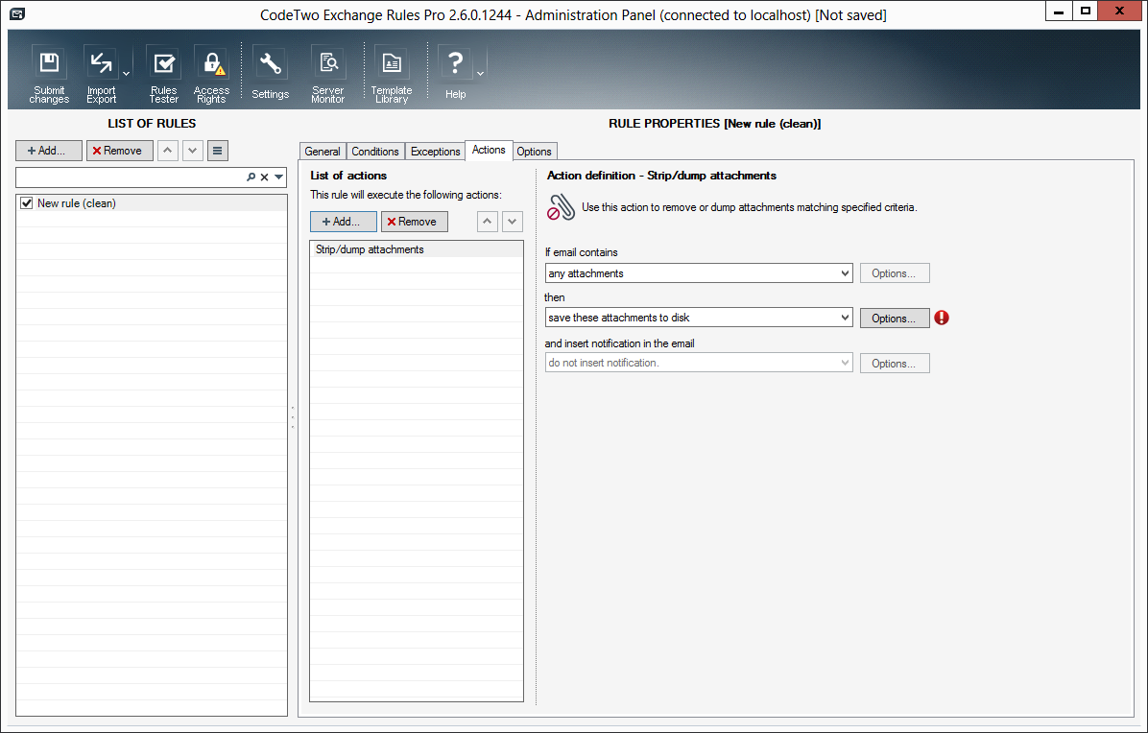Open the 'any attachments' dropdown
Image resolution: width=1148 pixels, height=733 pixels.
pos(699,273)
